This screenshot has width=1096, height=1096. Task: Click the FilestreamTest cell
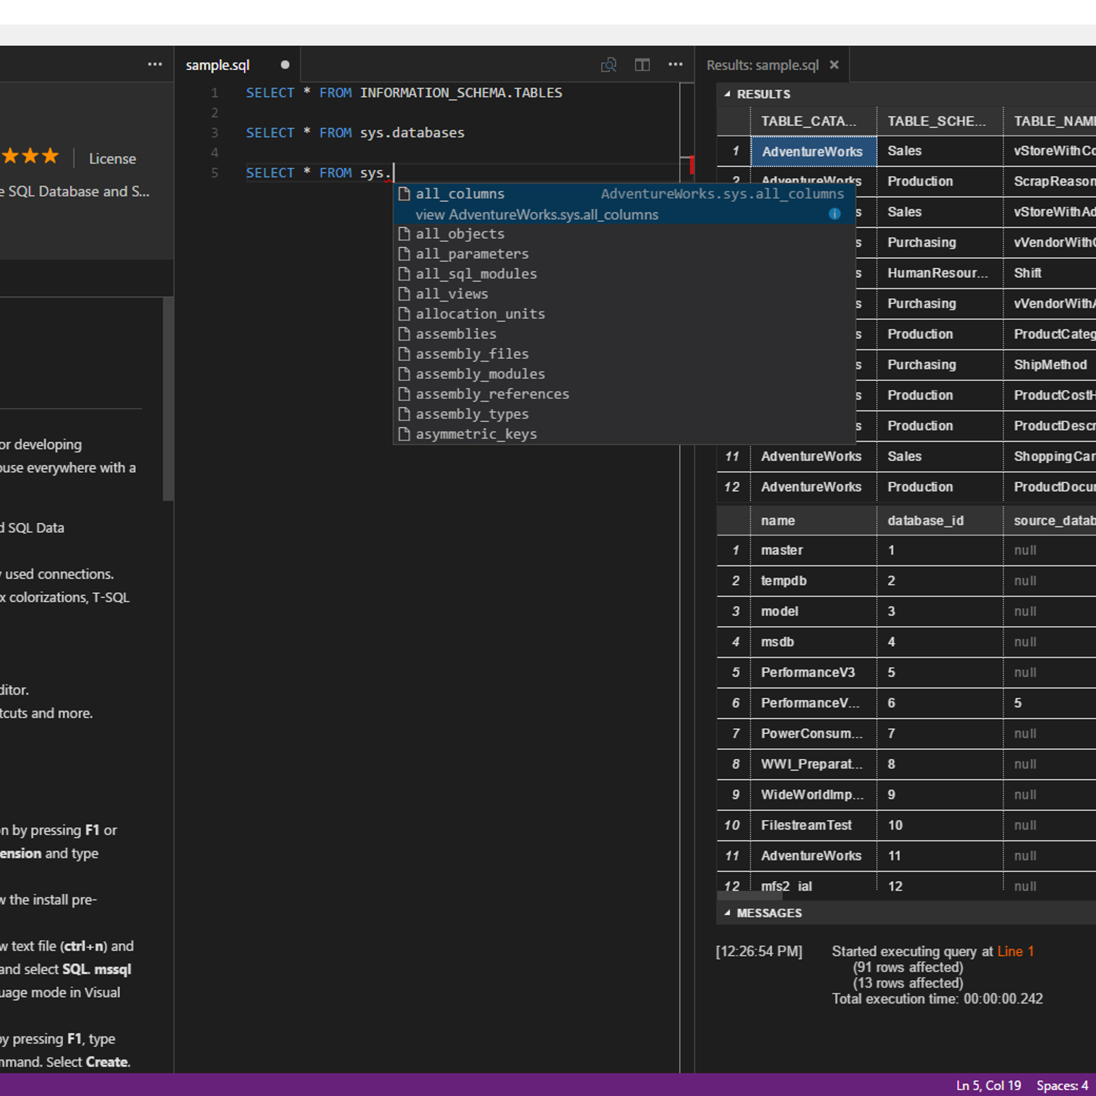tap(813, 825)
